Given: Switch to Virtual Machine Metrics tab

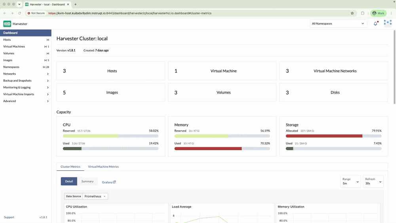Looking at the screenshot, I should coord(103,167).
